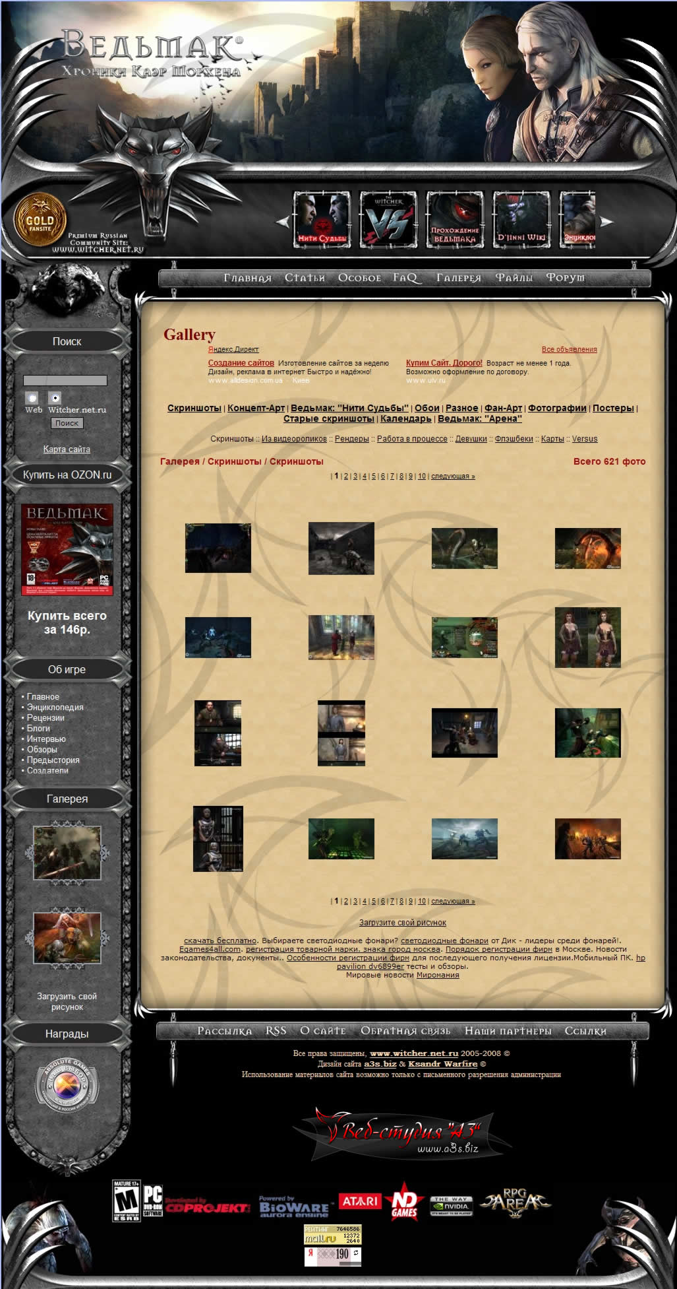Open the thumbnail with two red-haired women
This screenshot has width=677, height=1289.
588,638
